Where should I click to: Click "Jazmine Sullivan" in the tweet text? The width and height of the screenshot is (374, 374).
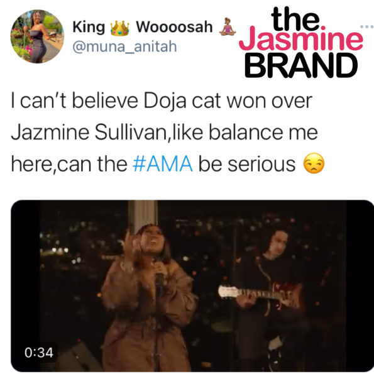[x=89, y=133]
